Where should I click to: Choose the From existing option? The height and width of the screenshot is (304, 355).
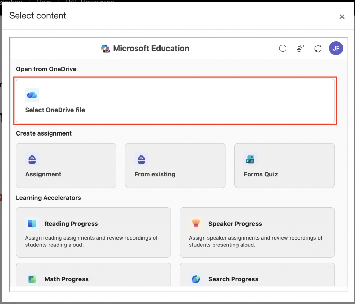point(175,166)
